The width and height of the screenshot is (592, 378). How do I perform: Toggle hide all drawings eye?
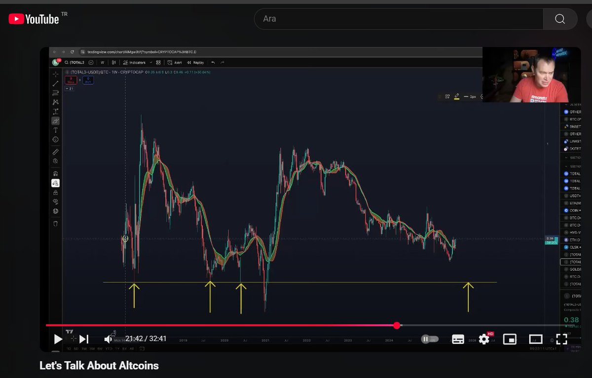[56, 202]
